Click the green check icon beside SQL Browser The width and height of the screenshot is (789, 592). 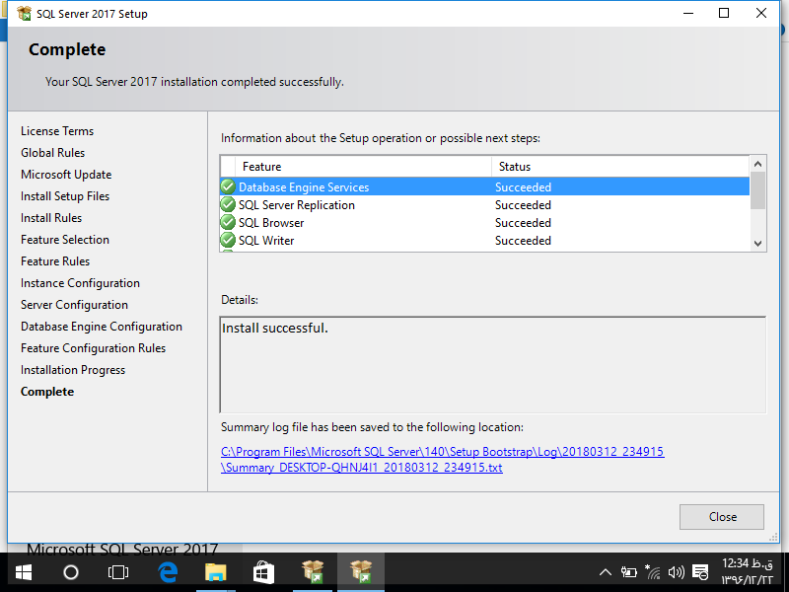(228, 222)
